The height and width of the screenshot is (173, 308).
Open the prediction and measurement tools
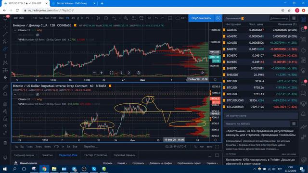click(x=5, y=70)
